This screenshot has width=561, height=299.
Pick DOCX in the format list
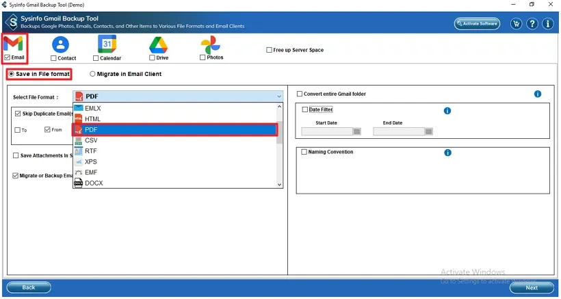coord(94,183)
